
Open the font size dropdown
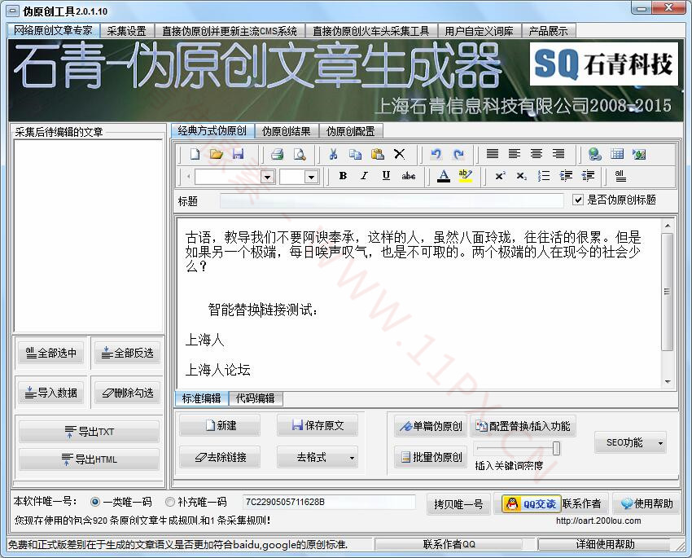(311, 177)
